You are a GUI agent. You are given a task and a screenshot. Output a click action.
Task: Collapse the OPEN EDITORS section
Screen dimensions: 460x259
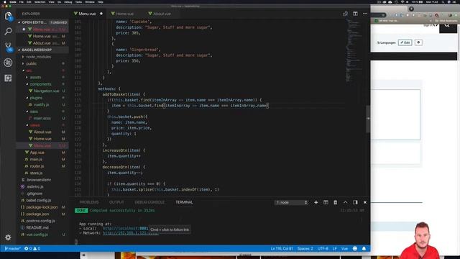tap(34, 22)
